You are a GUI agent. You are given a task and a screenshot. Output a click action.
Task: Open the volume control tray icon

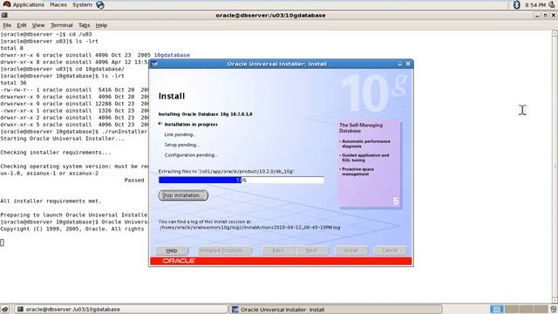point(552,4)
